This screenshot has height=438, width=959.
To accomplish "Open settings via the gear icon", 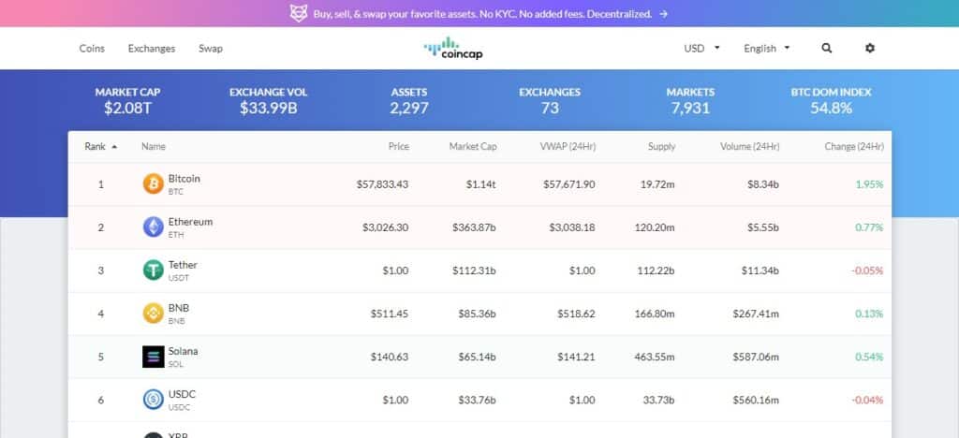I will coord(870,49).
